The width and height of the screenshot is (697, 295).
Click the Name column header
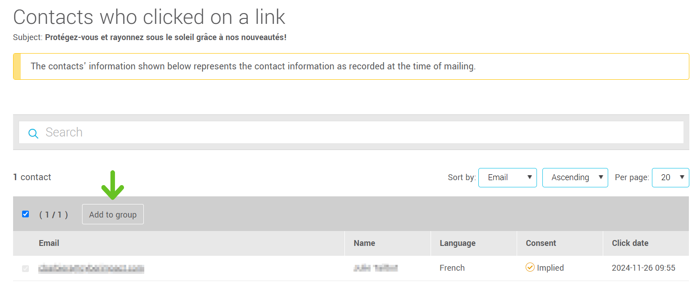tap(364, 243)
